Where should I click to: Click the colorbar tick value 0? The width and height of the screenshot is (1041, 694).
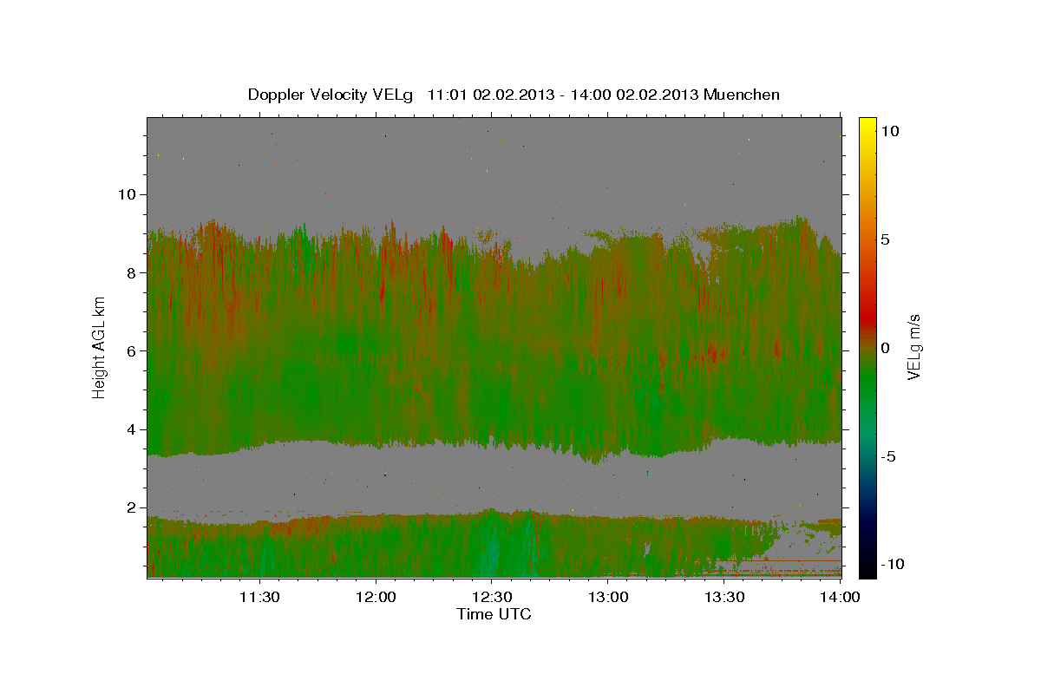[886, 348]
